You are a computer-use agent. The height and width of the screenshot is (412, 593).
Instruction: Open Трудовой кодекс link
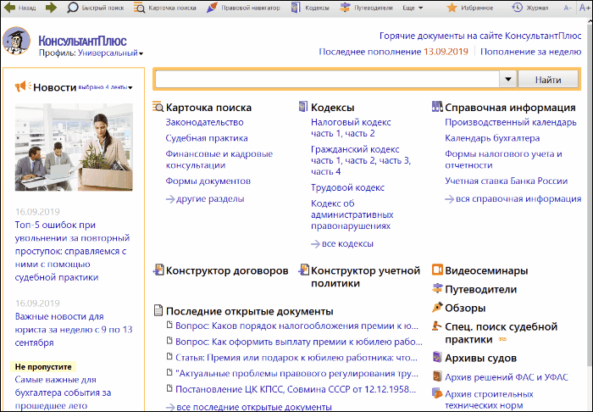[x=347, y=187]
